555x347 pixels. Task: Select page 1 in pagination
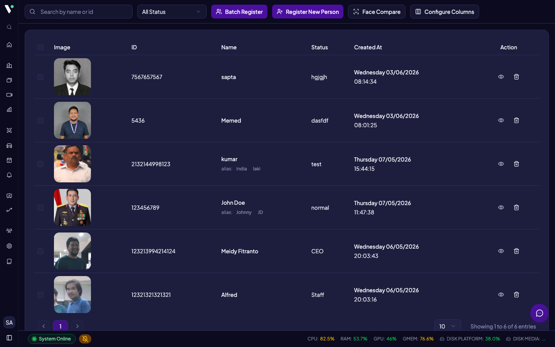tap(61, 326)
